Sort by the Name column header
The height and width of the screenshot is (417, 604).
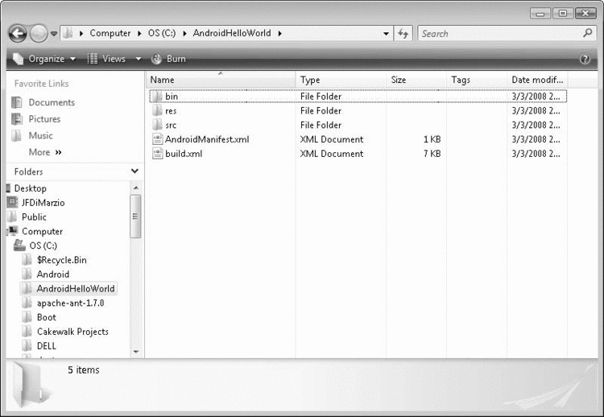[x=221, y=80]
